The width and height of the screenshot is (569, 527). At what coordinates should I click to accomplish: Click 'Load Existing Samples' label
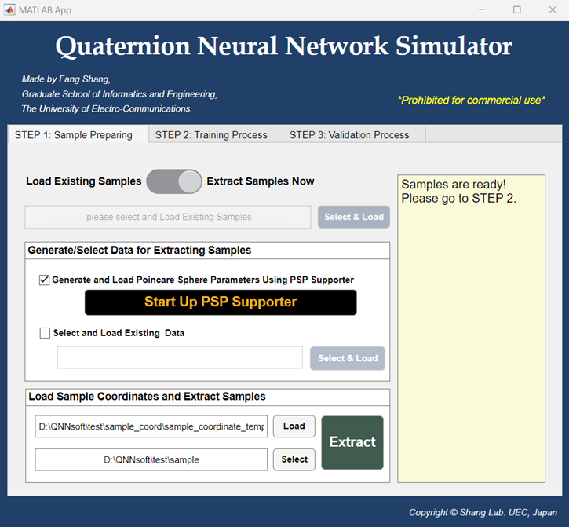pos(84,181)
